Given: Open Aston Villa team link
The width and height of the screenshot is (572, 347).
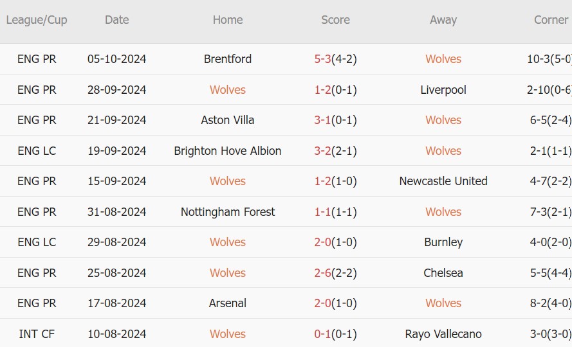Looking at the screenshot, I should pos(228,120).
